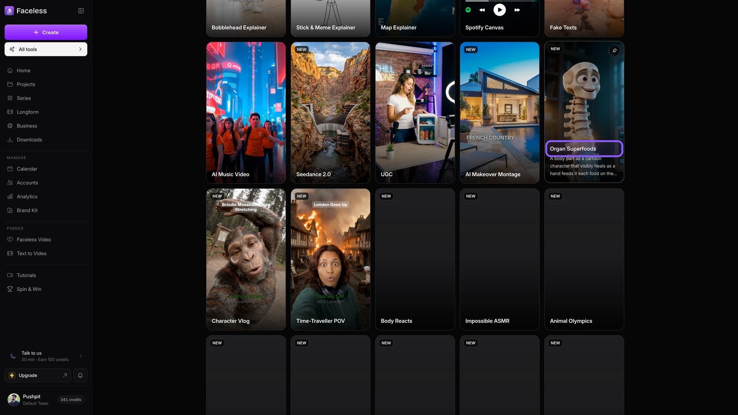Skip forward in Spotify Canvas preview
The image size is (738, 415).
point(517,10)
